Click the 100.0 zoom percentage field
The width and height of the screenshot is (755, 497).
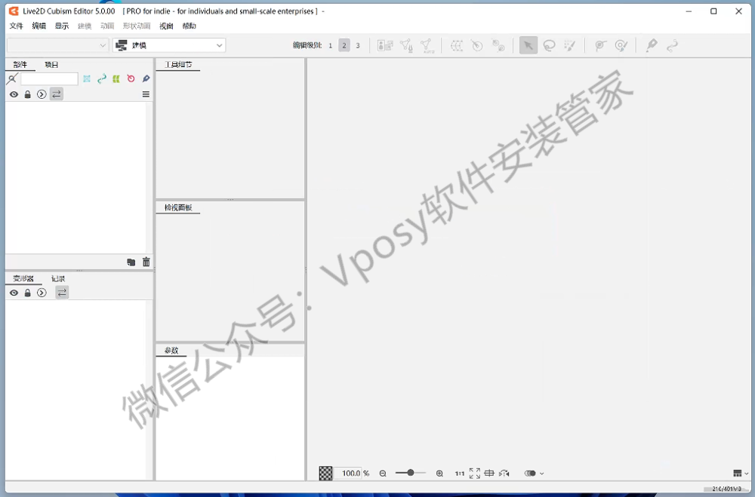tap(347, 474)
